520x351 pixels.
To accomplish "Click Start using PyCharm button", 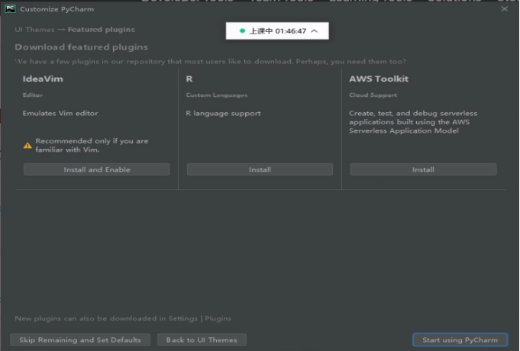I will 460,340.
